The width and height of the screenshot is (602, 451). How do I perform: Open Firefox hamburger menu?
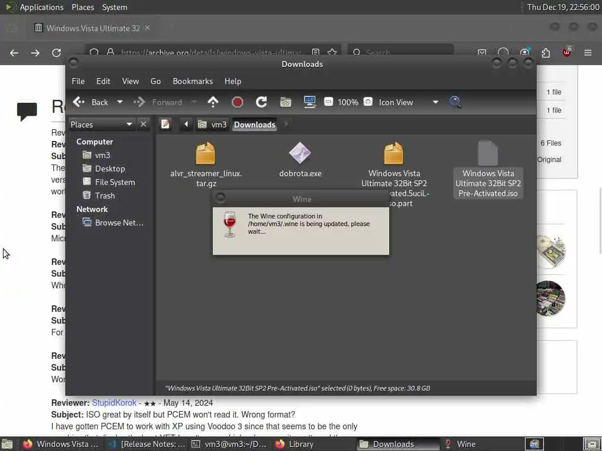pyautogui.click(x=588, y=52)
